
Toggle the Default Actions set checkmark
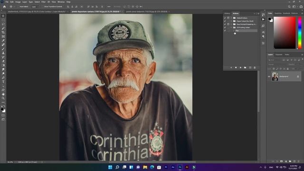(225, 18)
